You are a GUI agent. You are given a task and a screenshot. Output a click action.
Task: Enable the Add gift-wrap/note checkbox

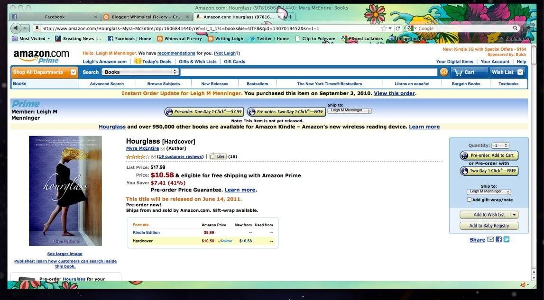click(x=469, y=200)
